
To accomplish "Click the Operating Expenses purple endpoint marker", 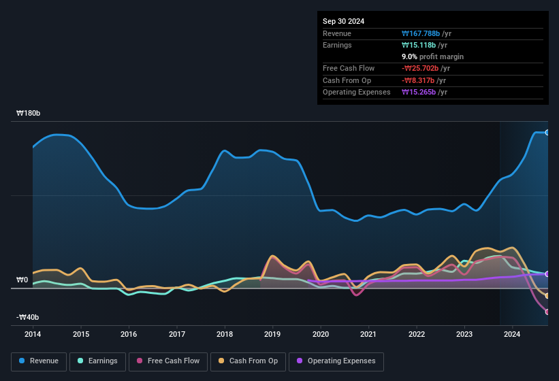I will [547, 274].
